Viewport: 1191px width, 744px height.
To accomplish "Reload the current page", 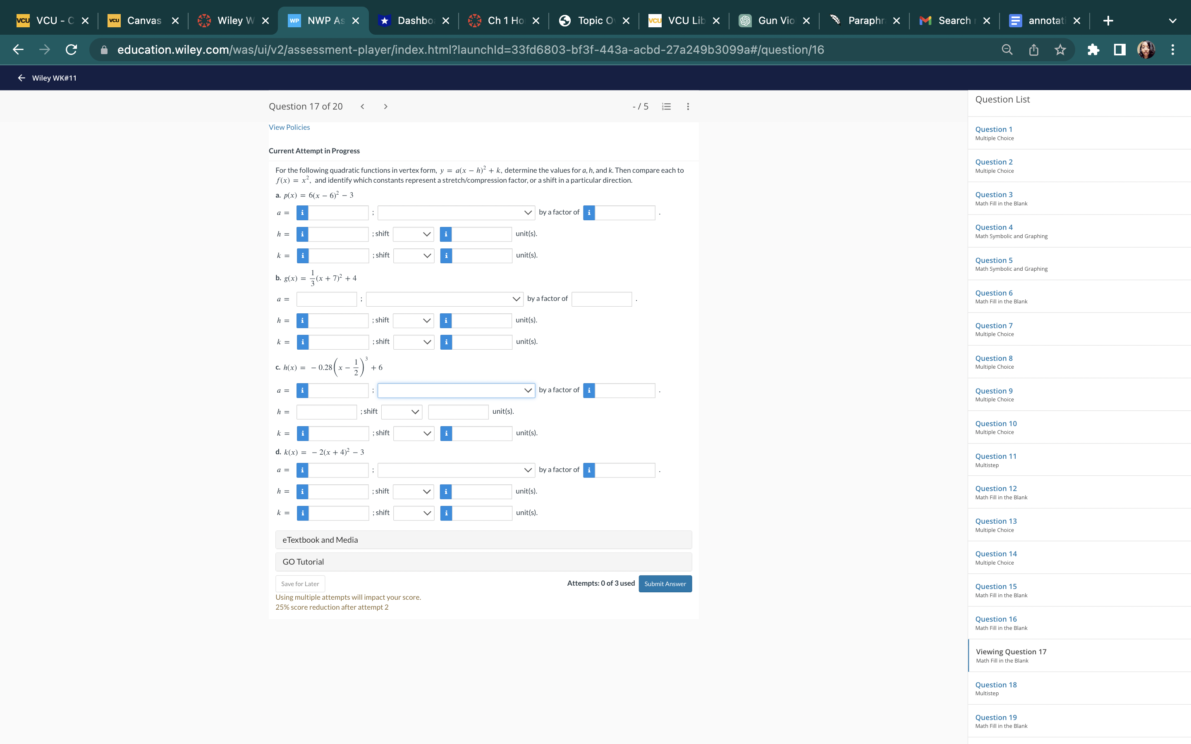I will pos(72,50).
